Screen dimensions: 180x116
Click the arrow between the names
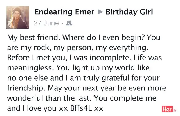pos(100,12)
